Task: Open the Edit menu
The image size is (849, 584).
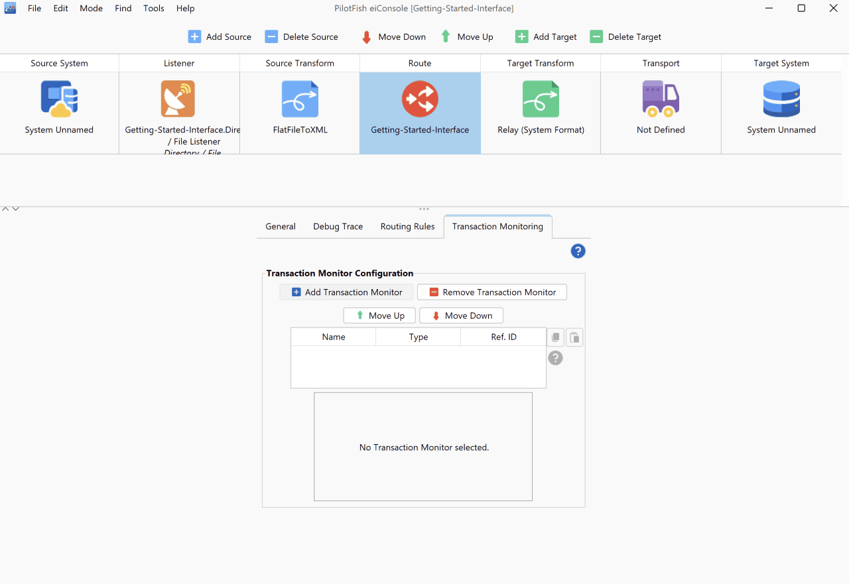Action: coord(61,9)
